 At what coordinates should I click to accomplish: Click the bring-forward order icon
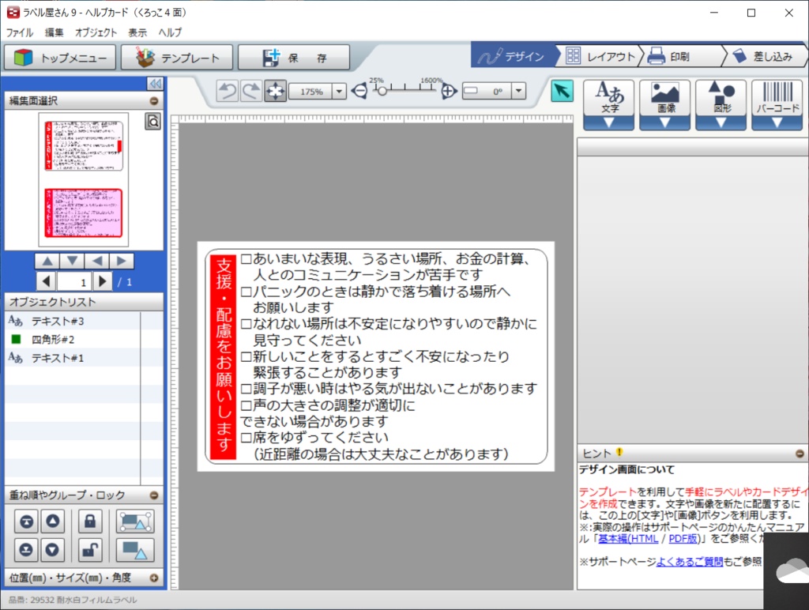tap(53, 522)
